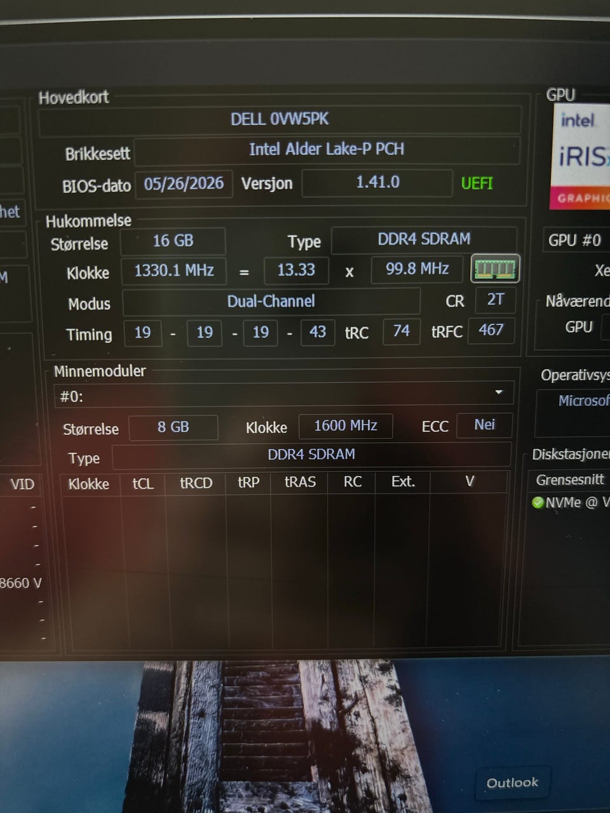
Task: Click the 1330.1 MHz memory clock value
Action: pos(173,271)
